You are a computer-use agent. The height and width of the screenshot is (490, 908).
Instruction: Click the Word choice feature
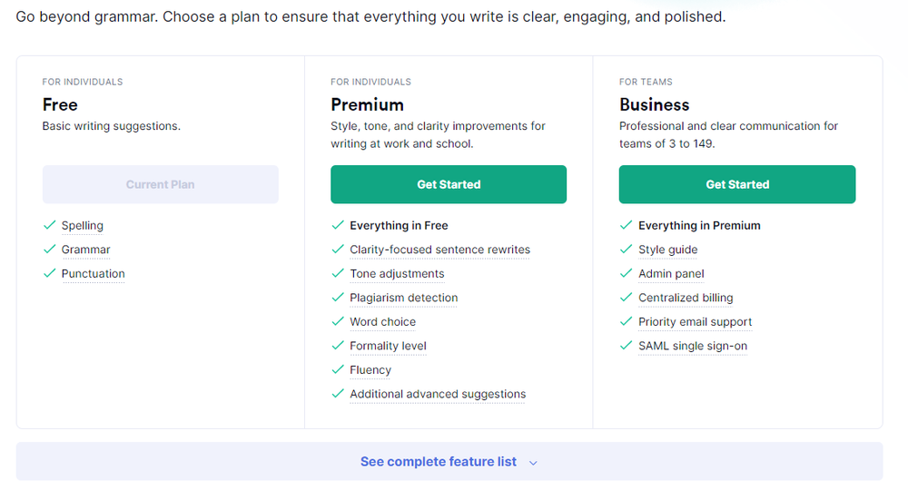(382, 322)
